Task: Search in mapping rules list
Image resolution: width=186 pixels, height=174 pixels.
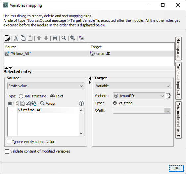Action: pyautogui.click(x=64, y=38)
